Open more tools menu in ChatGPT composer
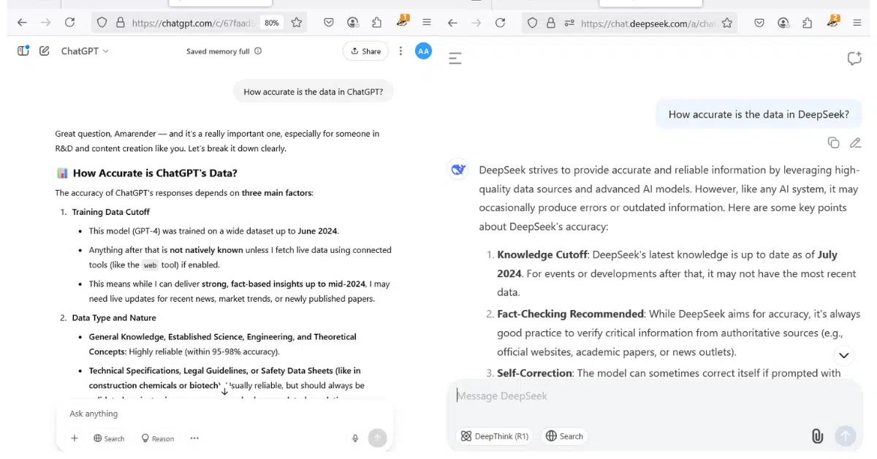 click(194, 439)
